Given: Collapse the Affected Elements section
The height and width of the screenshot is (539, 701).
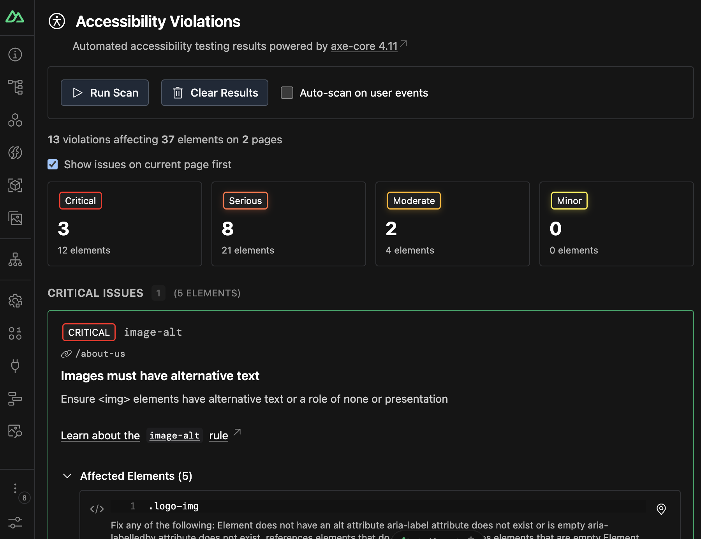Looking at the screenshot, I should [67, 476].
